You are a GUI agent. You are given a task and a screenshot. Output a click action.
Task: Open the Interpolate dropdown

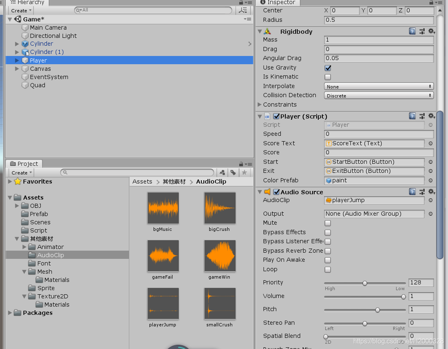click(378, 86)
